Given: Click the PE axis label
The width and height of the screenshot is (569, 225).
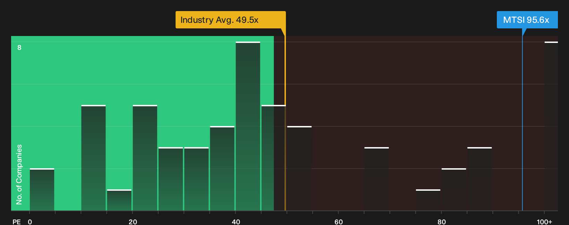Looking at the screenshot, I should click(17, 222).
